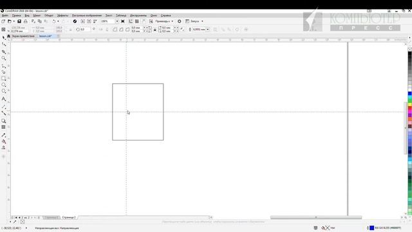Image resolution: width=412 pixels, height=232 pixels.
Task: Open the Options gear icon
Action: pyautogui.click(x=180, y=21)
